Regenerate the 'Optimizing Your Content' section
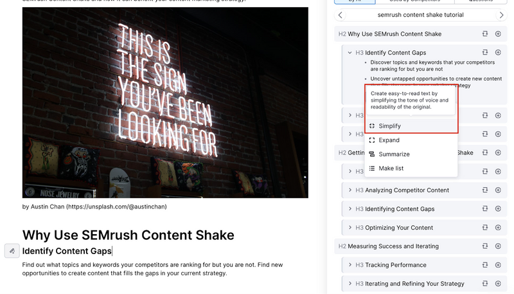Screen dimensions: 514x294 coord(485,227)
